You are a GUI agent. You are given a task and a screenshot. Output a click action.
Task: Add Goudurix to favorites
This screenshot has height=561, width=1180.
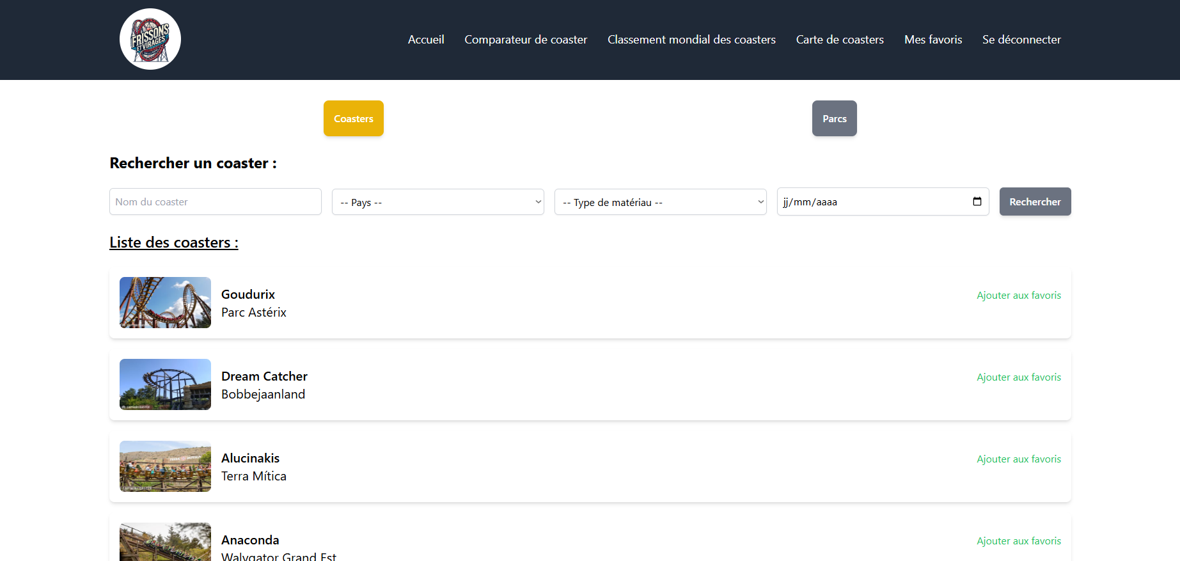[x=1018, y=296]
